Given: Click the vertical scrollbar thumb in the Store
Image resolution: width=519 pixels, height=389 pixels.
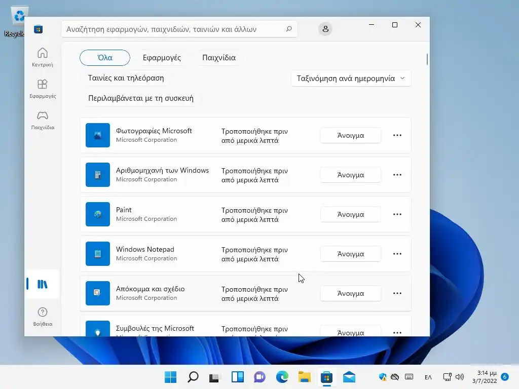Looking at the screenshot, I should point(427,59).
